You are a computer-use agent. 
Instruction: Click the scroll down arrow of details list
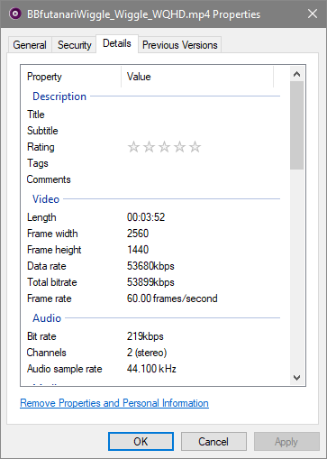pyautogui.click(x=296, y=378)
